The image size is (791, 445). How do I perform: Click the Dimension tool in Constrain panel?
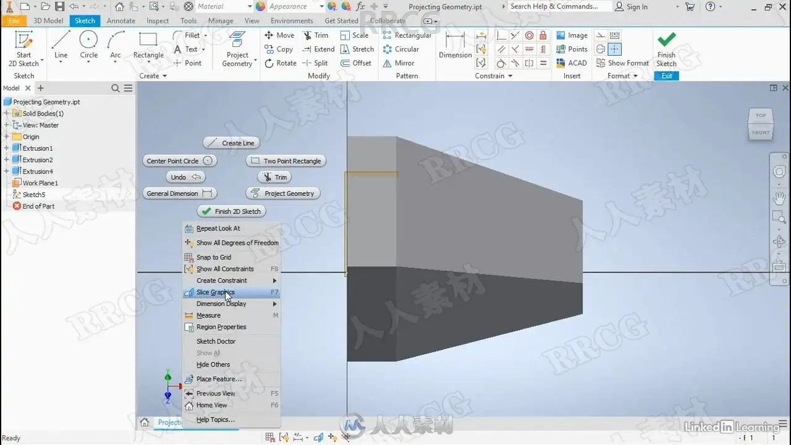[455, 46]
